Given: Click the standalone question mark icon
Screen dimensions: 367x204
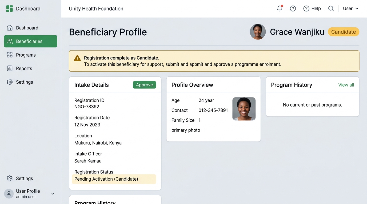Looking at the screenshot, I should click(293, 8).
